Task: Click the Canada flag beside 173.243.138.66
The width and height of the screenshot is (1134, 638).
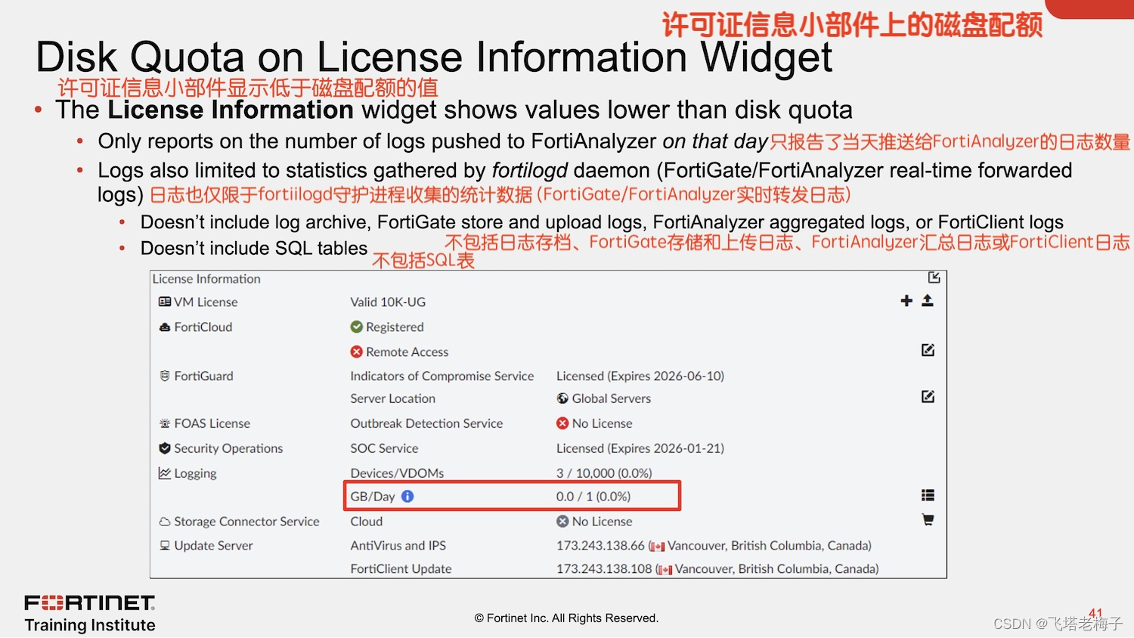Action: click(658, 547)
